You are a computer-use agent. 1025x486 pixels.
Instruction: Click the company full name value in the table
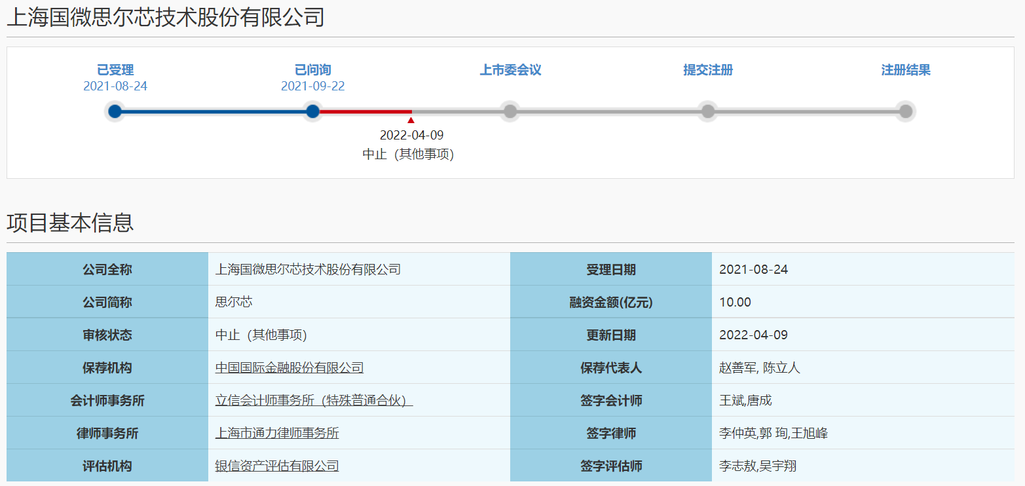[x=308, y=269]
